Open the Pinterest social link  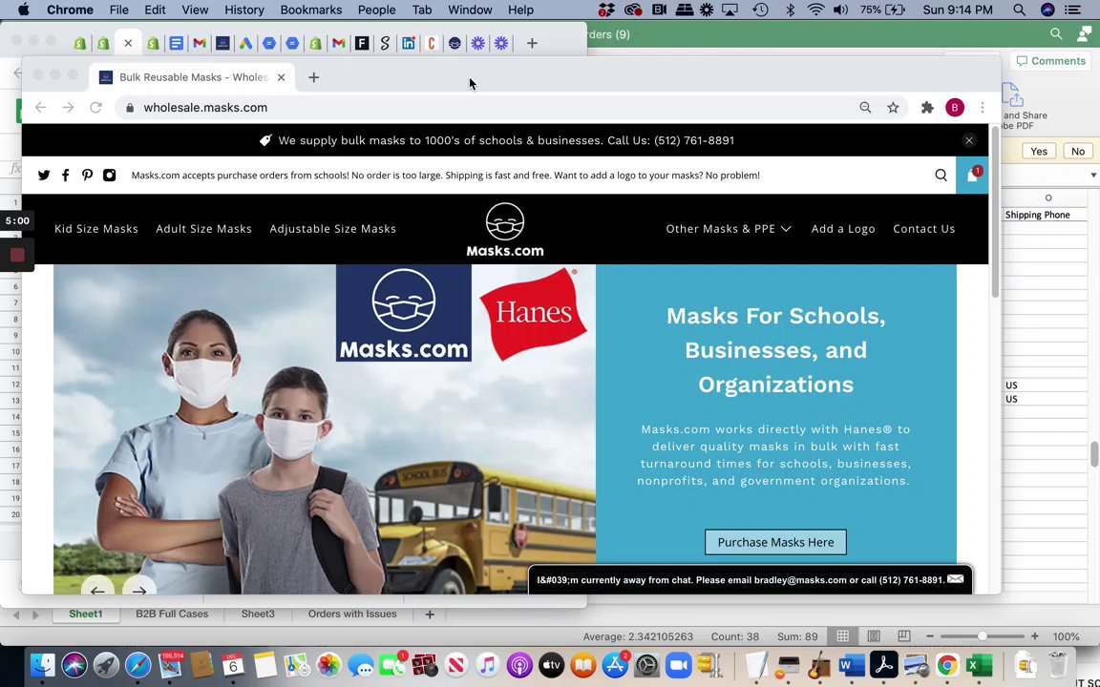pos(87,176)
